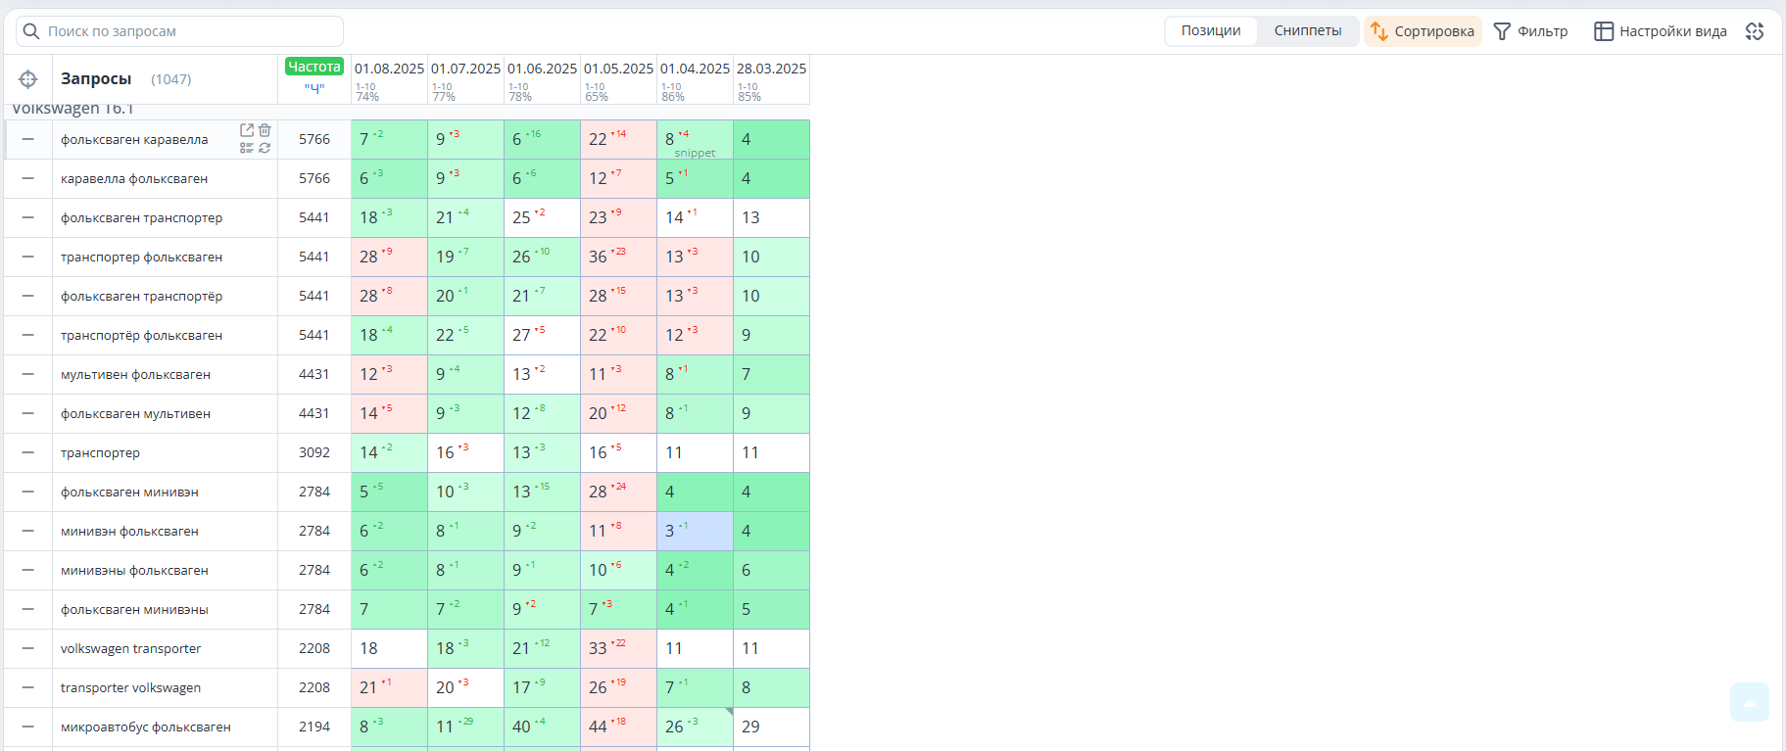Click position 36 in транспортер фольксваген row
This screenshot has height=751, width=1786.
(618, 257)
